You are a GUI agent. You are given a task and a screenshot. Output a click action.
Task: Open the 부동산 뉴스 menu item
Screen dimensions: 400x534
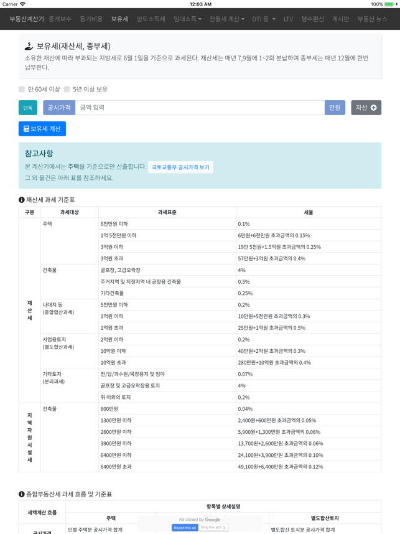372,19
